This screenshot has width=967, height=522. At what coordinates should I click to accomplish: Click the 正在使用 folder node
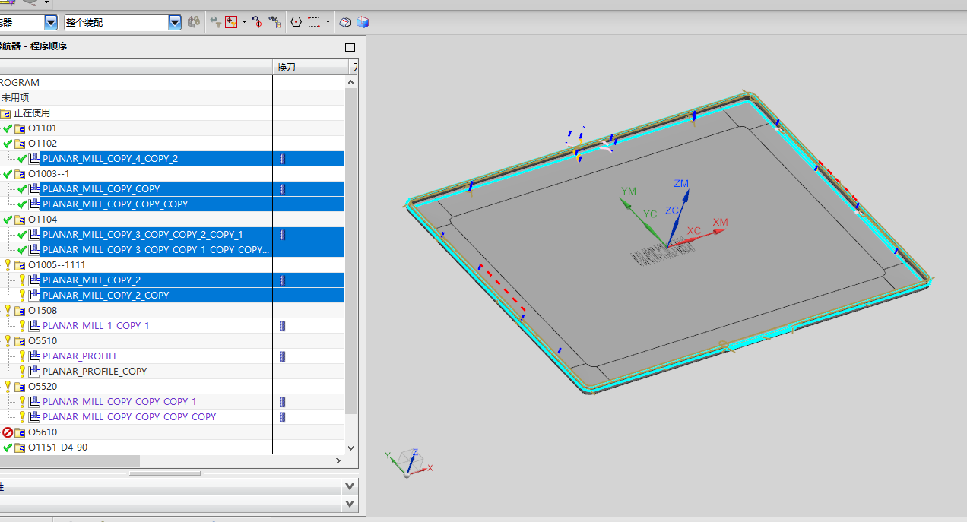point(32,113)
